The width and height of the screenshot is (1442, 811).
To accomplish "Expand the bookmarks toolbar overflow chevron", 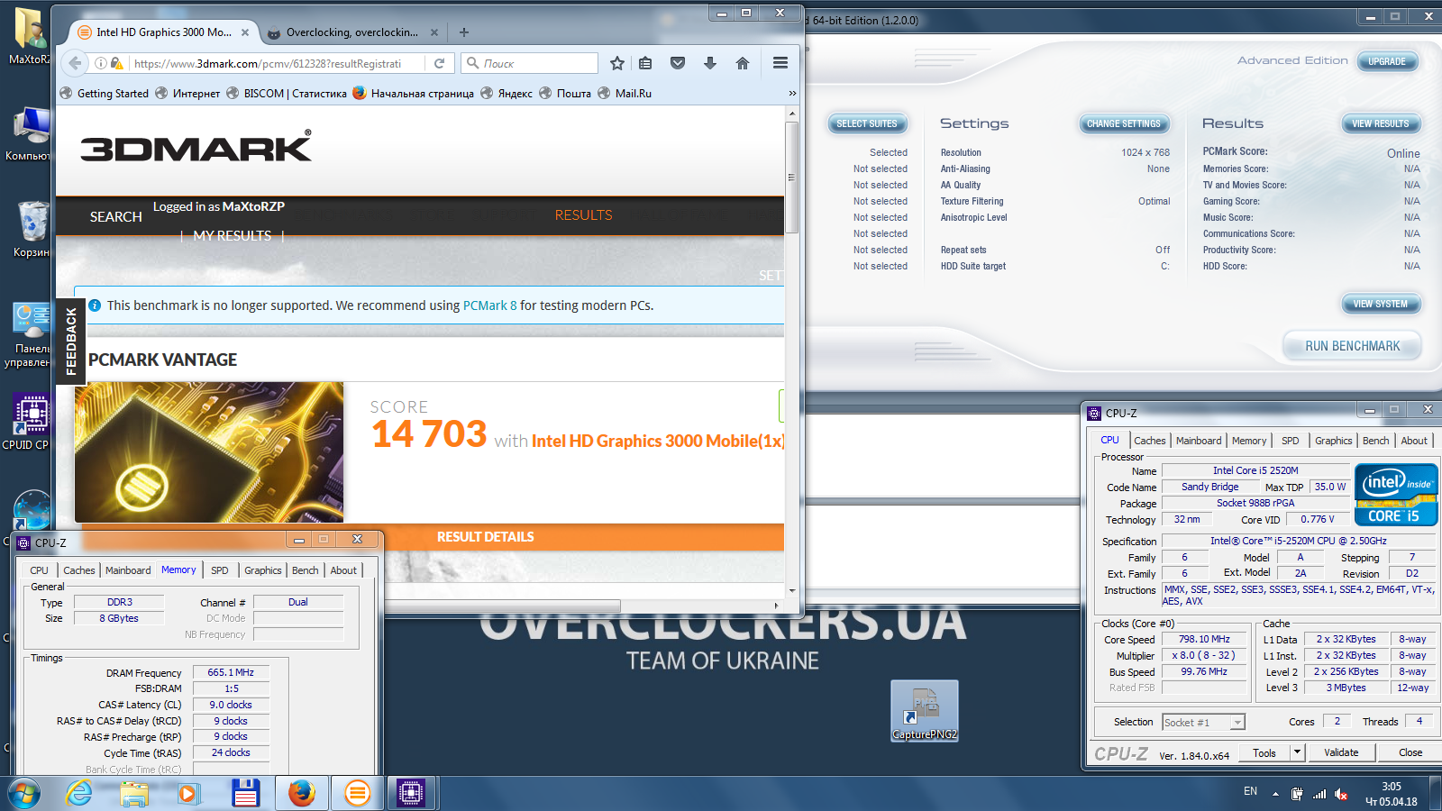I will tap(792, 93).
